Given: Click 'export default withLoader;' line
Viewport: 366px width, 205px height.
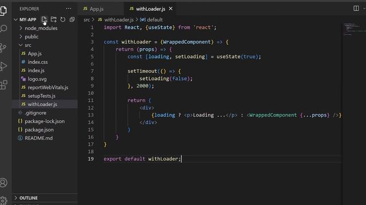Looking at the screenshot, I should [x=142, y=159].
